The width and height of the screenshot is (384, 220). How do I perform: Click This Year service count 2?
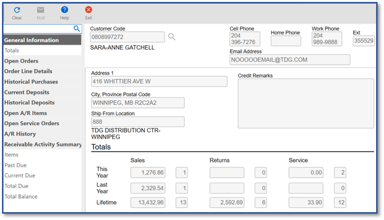tap(340, 173)
